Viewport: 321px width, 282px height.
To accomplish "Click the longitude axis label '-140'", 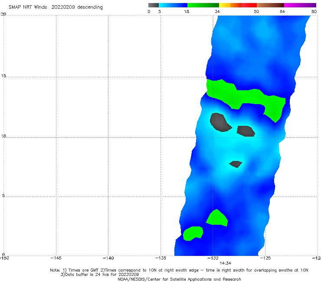I will pyautogui.click(x=108, y=258).
